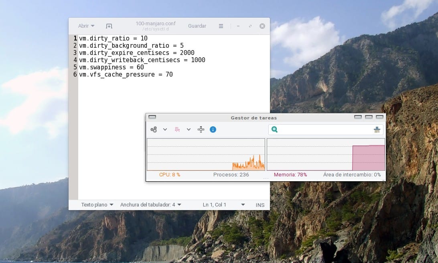Open the editor's hamburger menu icon

click(221, 26)
